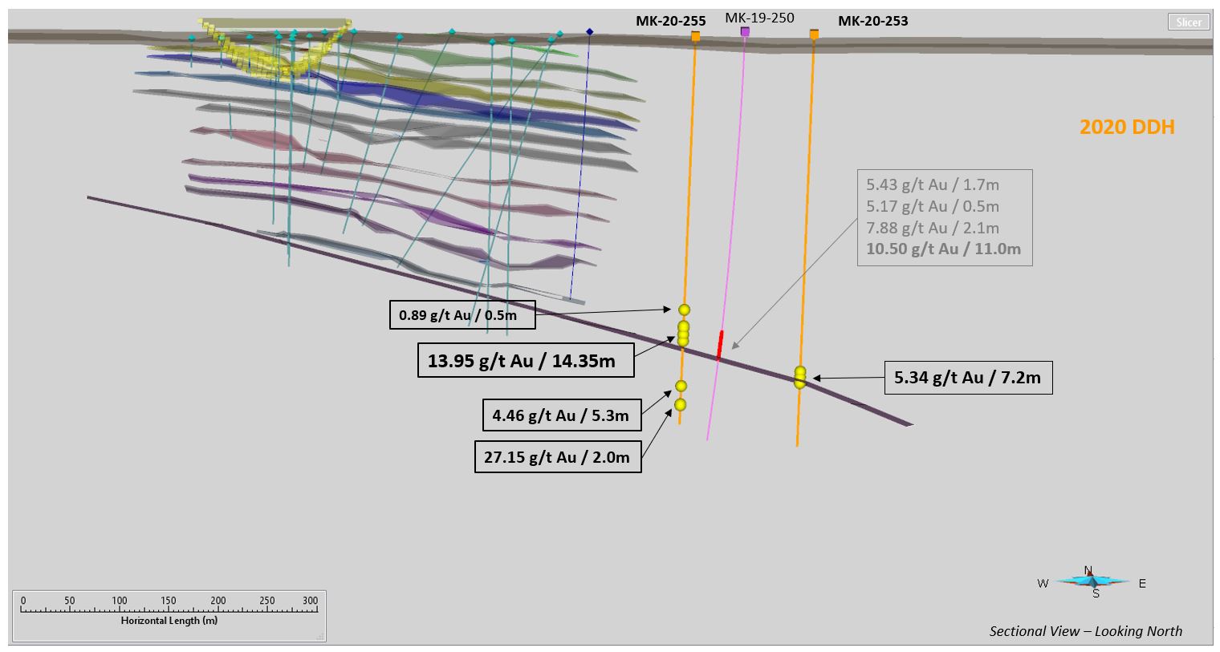Select the 27.15 g/t Au / 2.0m label

(558, 456)
